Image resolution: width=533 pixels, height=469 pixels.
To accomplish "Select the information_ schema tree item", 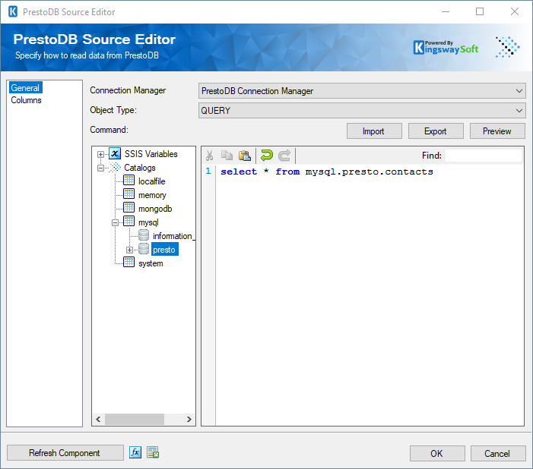I will [173, 236].
